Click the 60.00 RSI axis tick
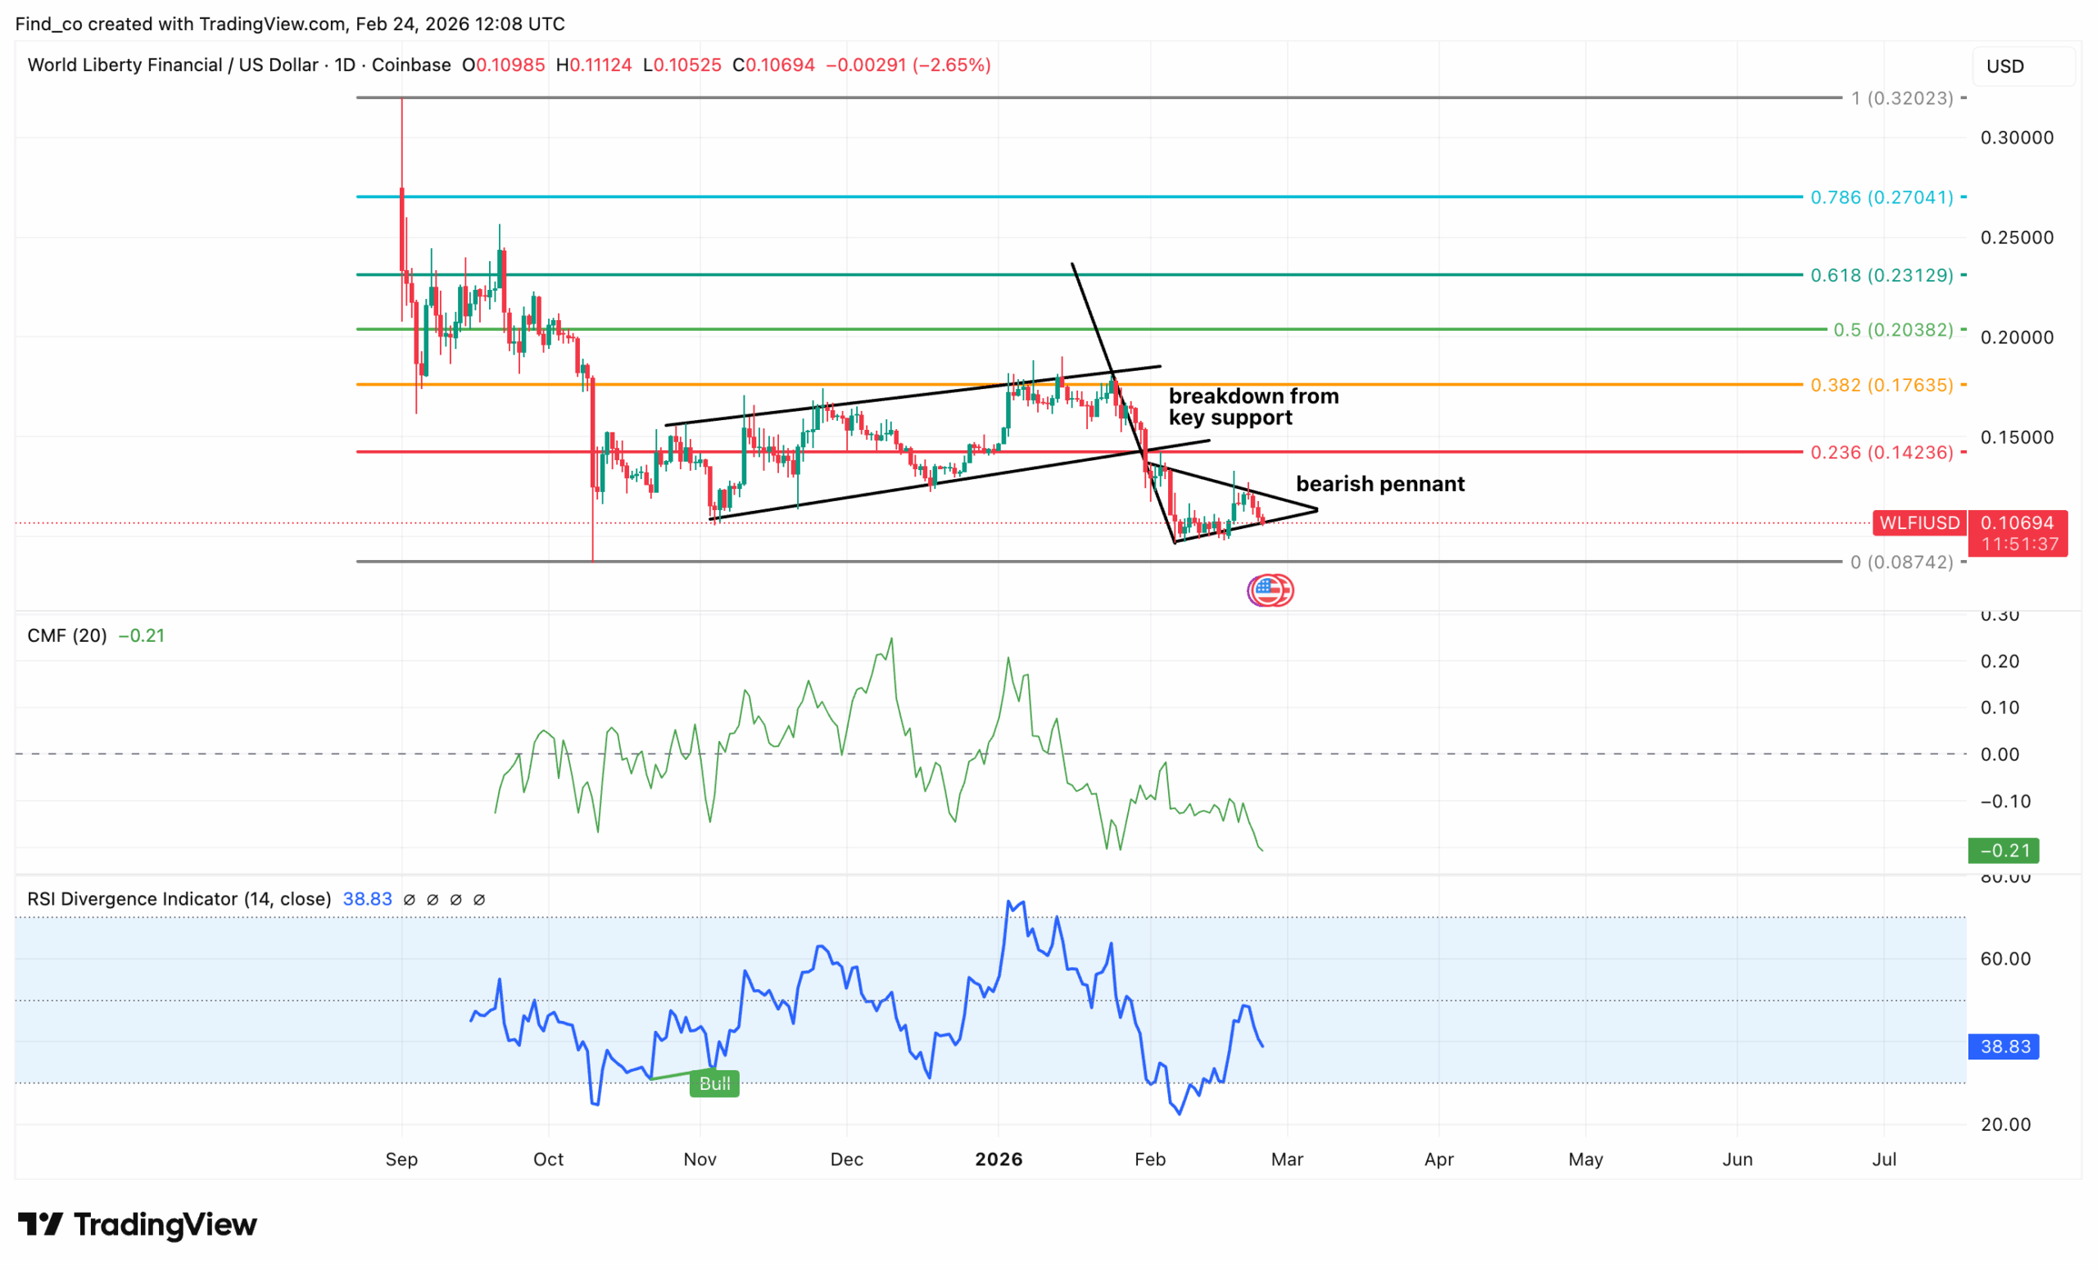Viewport: 2097px width, 1270px height. click(x=2006, y=959)
